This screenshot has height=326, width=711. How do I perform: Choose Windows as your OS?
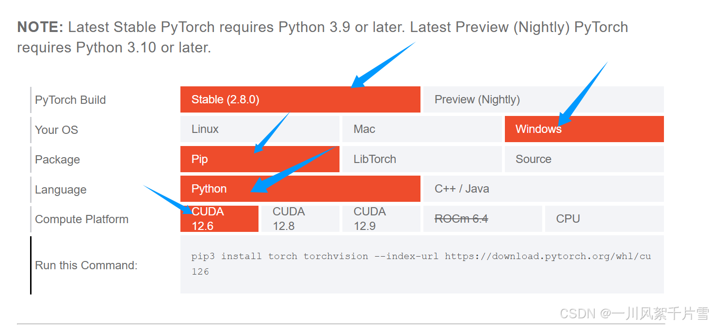click(x=584, y=129)
